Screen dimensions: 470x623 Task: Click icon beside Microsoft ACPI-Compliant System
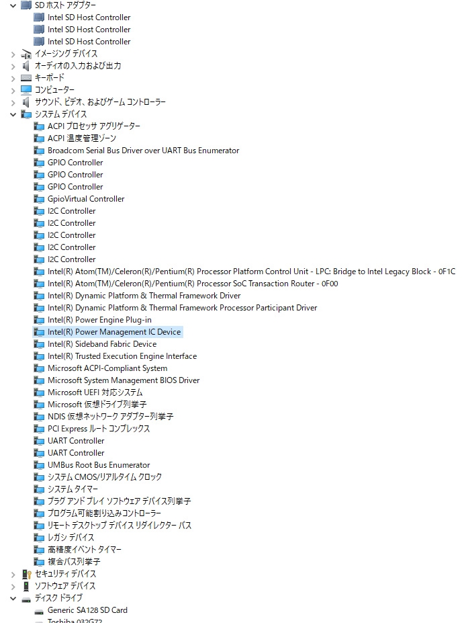[x=39, y=369]
